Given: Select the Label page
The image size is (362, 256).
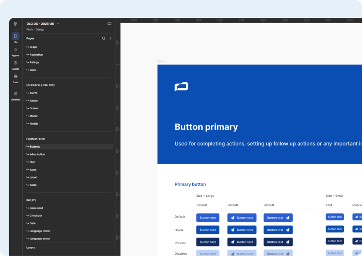Looking at the screenshot, I should coord(69,177).
